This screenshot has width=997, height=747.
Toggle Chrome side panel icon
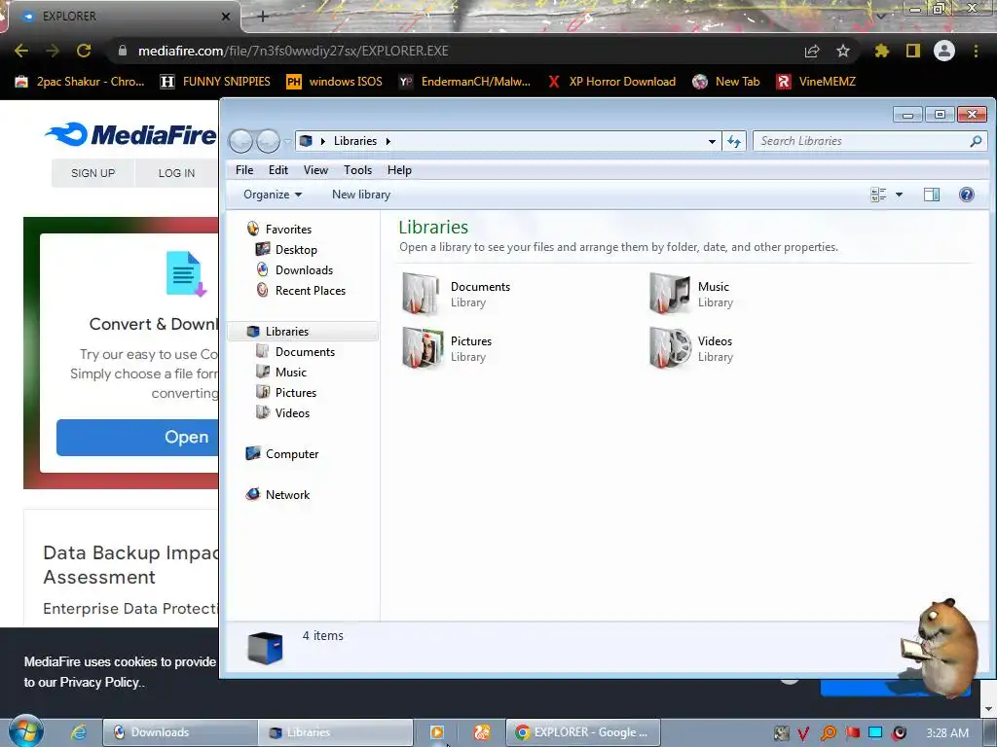tap(913, 51)
